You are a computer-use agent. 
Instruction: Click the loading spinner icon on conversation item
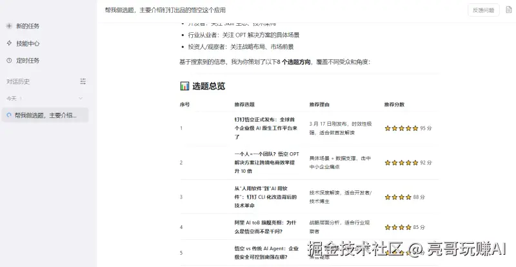coord(9,115)
